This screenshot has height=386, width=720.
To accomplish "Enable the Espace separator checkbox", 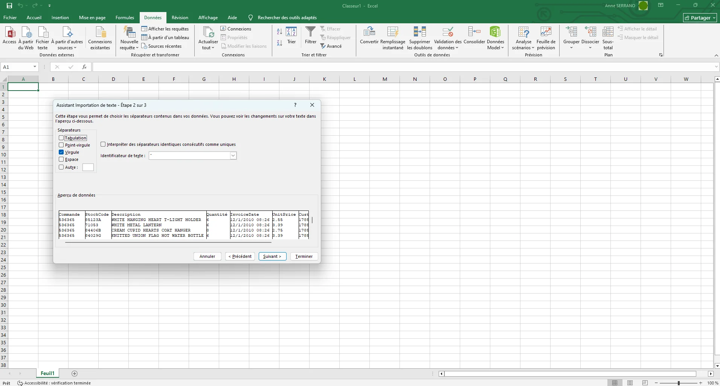I will pyautogui.click(x=61, y=159).
